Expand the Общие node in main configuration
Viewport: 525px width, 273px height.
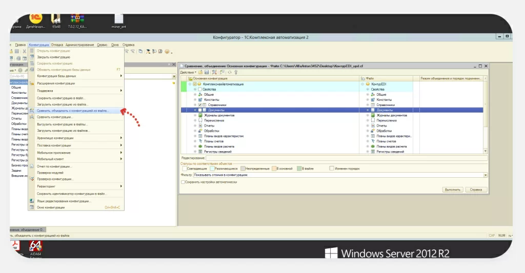point(195,94)
